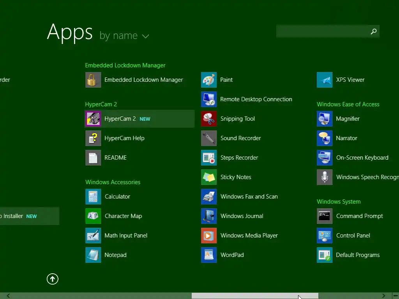Image resolution: width=399 pixels, height=299 pixels.
Task: Open the Math Input Panel icon
Action: point(93,236)
